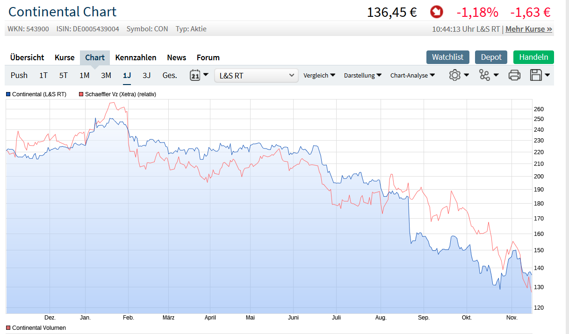Viewport: 569px width, 334px height.
Task: Select the 1J time range
Action: [127, 75]
